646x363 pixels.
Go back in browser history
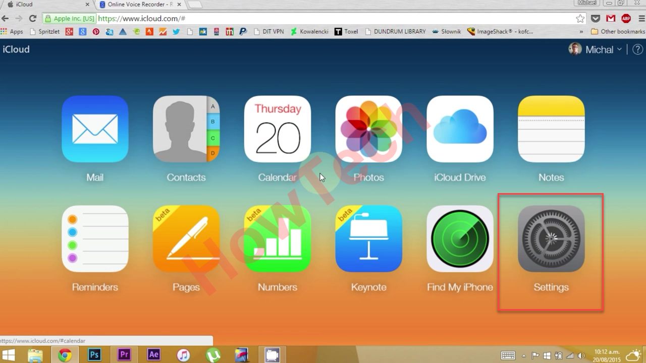[6, 19]
